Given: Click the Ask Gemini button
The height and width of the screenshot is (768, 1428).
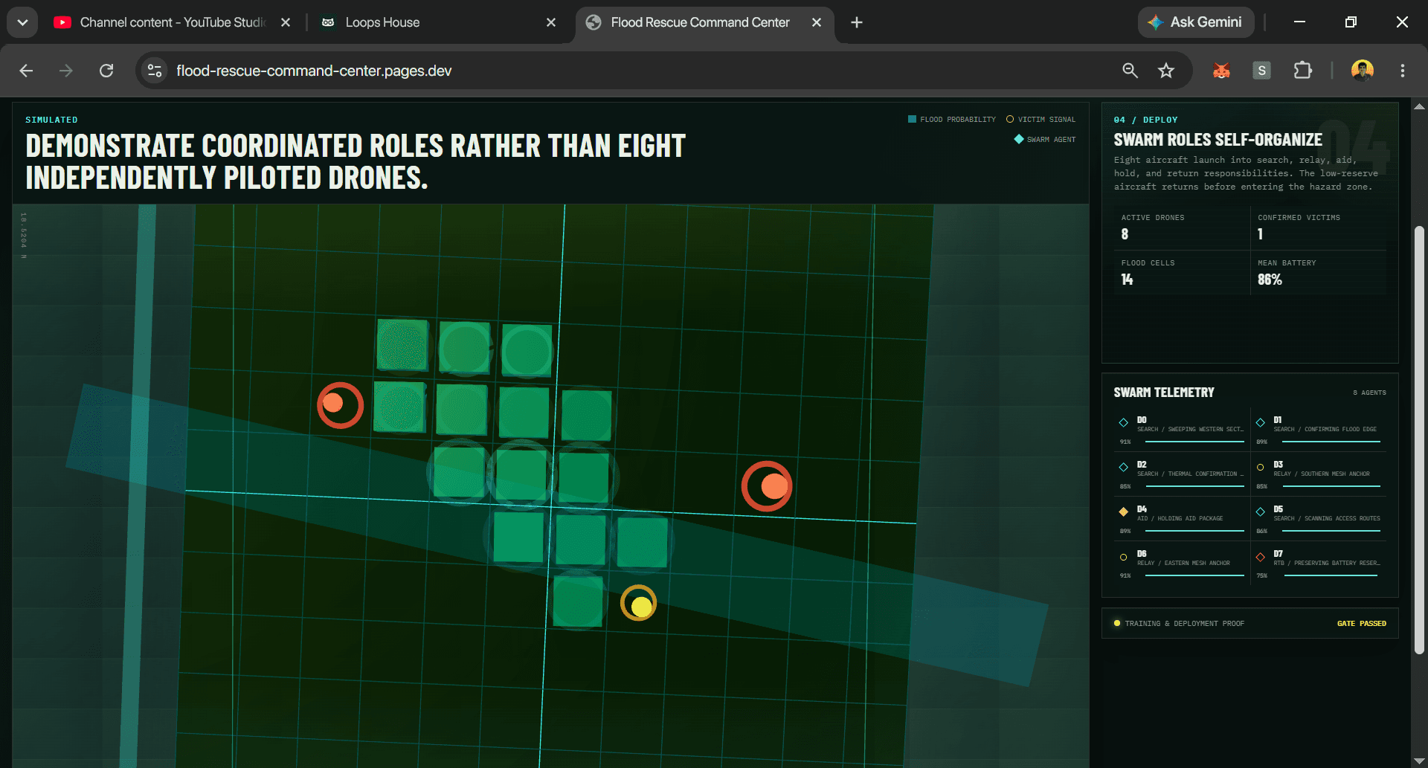Looking at the screenshot, I should coord(1196,22).
